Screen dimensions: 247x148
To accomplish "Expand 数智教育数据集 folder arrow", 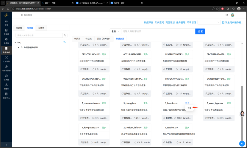I will [x=18, y=47].
